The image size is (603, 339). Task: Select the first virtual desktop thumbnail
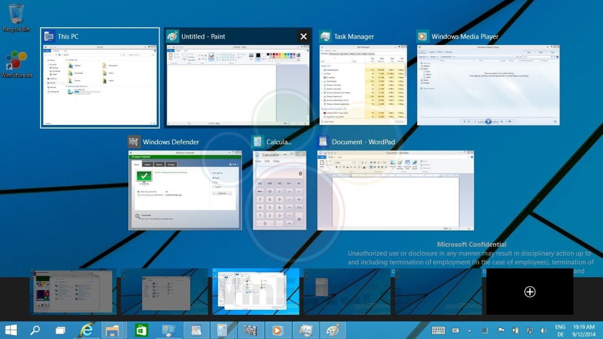point(73,293)
